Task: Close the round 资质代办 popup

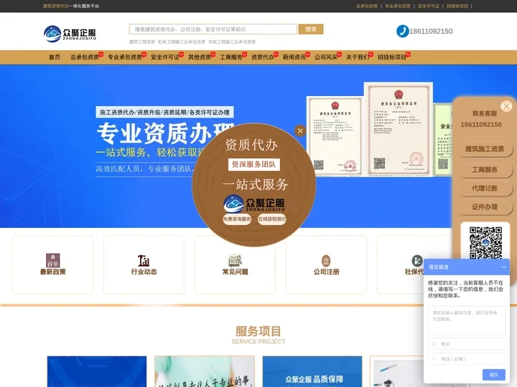Action: pyautogui.click(x=300, y=131)
